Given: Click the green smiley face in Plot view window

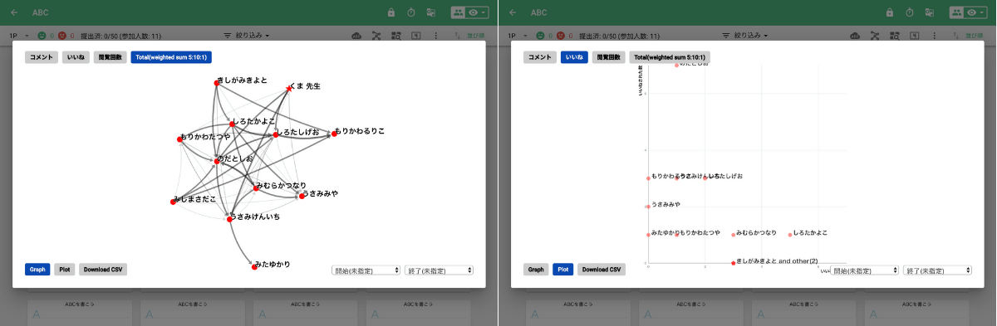Looking at the screenshot, I should pyautogui.click(x=540, y=36).
